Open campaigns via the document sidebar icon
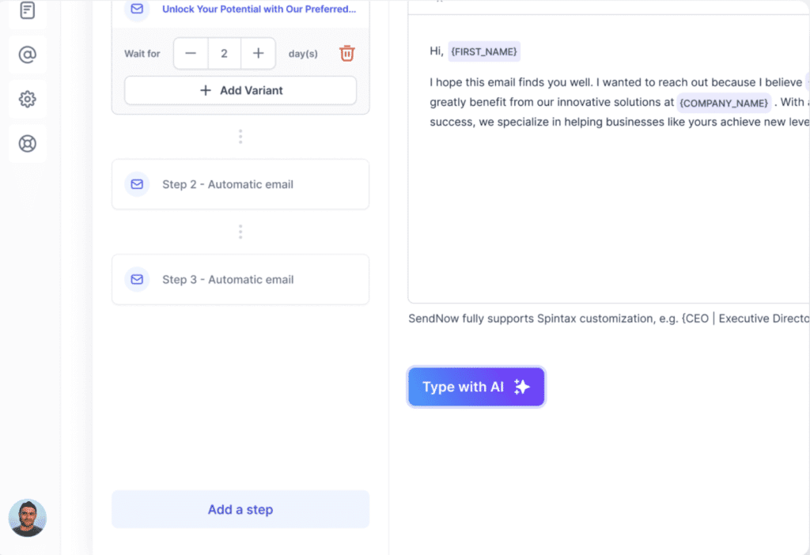 tap(28, 10)
